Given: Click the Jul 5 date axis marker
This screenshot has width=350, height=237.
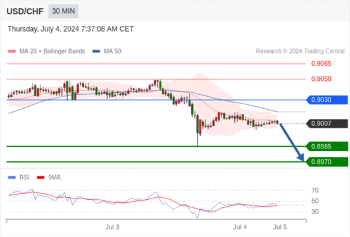Looking at the screenshot, I should pyautogui.click(x=280, y=227).
